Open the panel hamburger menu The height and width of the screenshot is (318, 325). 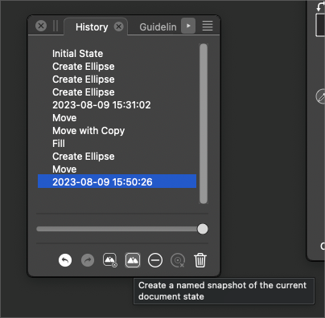(x=208, y=26)
